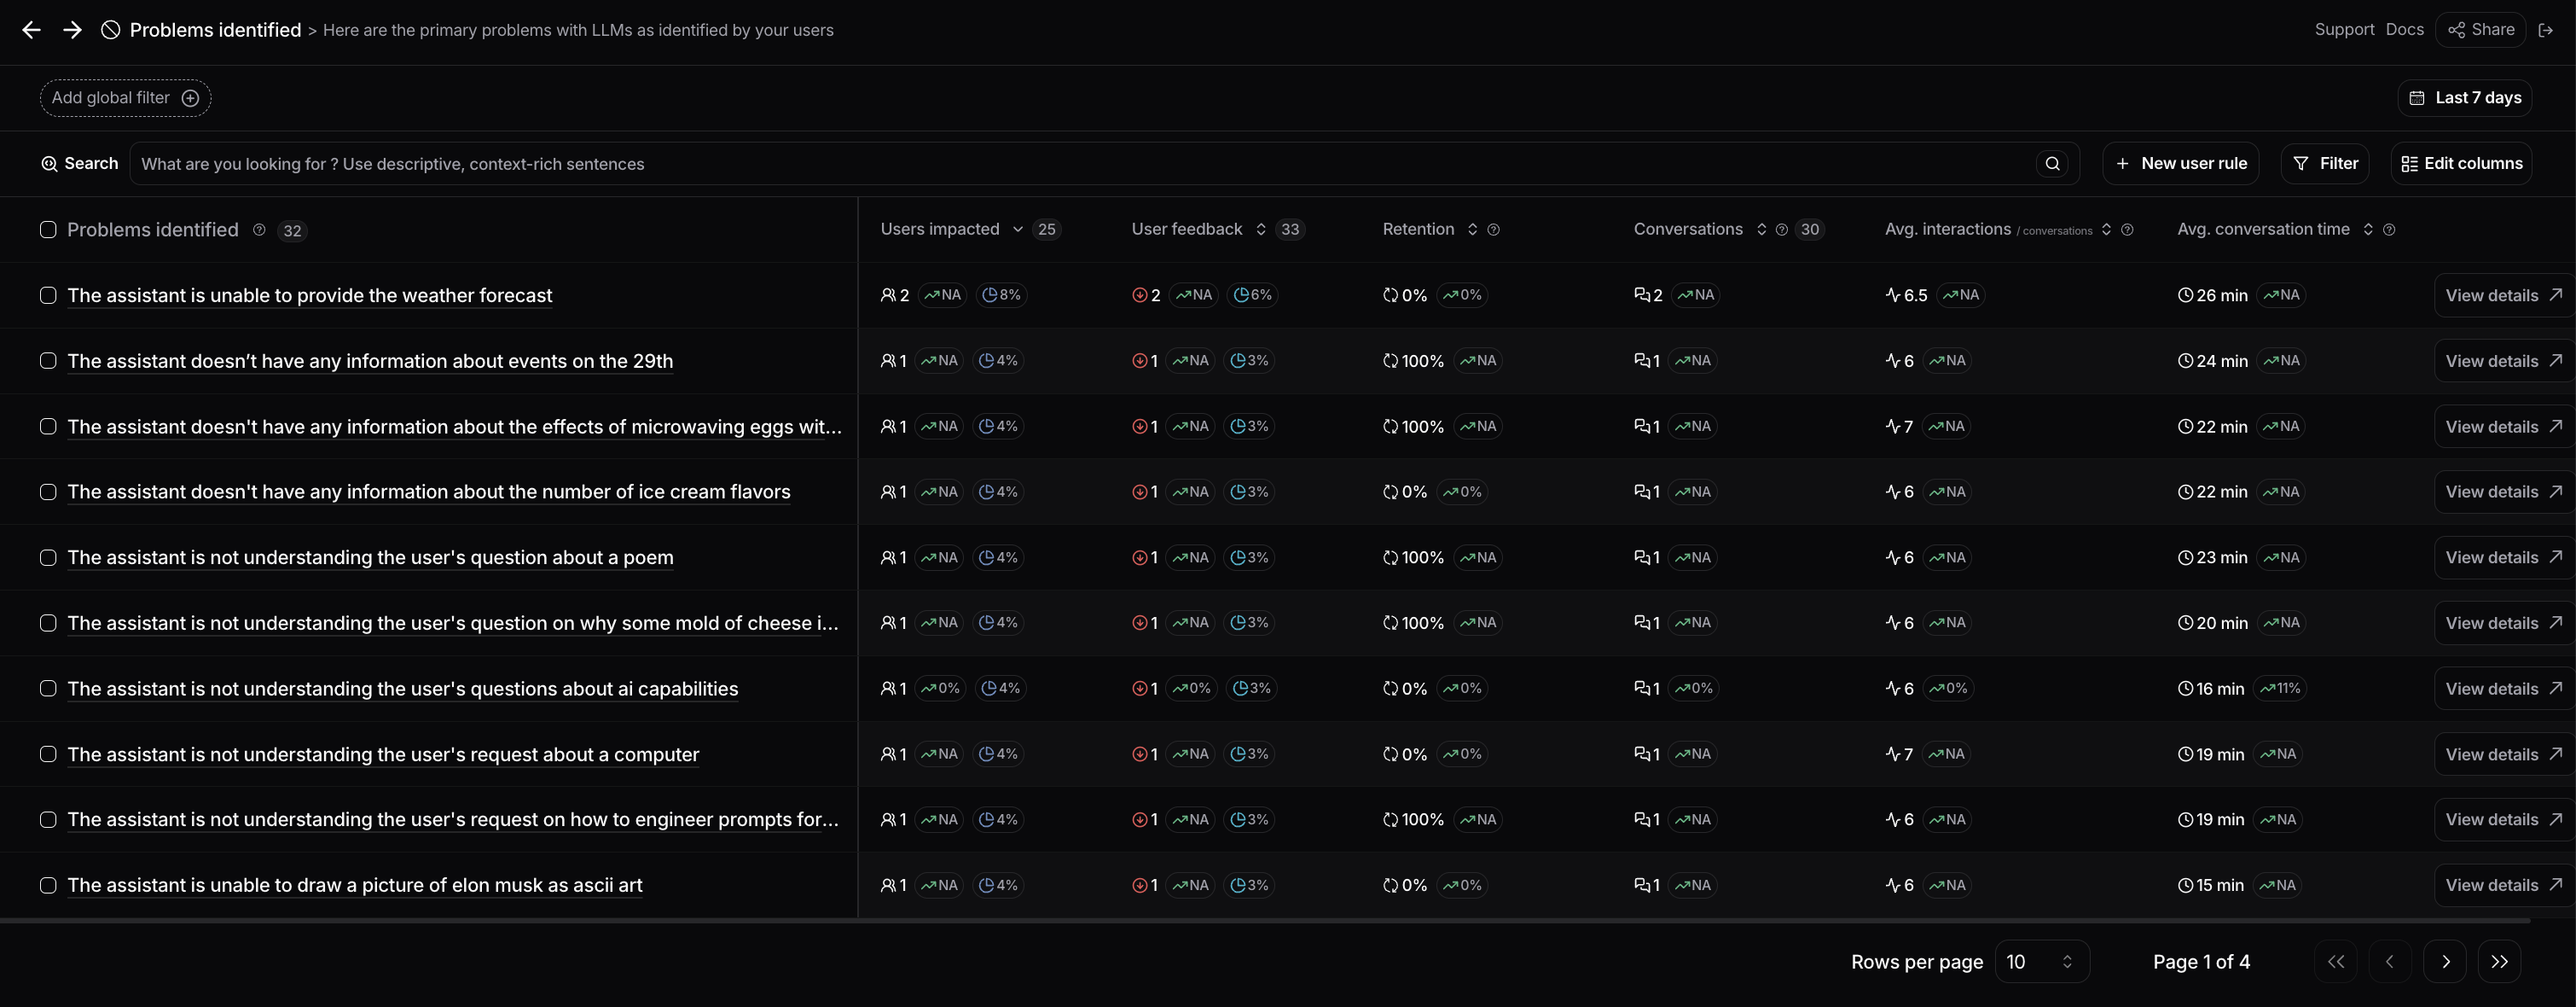Open the Last 7 days date selector
2576x1007 pixels.
2465,98
